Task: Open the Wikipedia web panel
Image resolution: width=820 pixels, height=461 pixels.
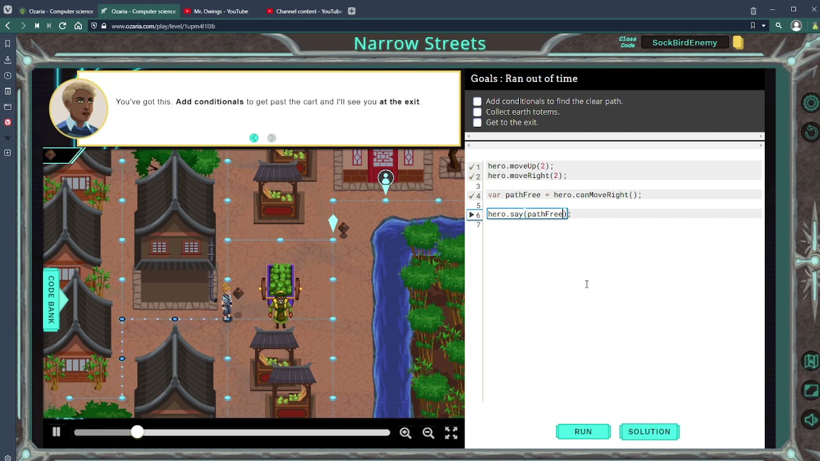Action: (x=8, y=138)
